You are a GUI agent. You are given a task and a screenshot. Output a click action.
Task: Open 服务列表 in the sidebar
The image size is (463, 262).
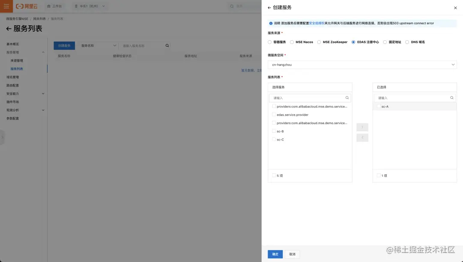(17, 68)
